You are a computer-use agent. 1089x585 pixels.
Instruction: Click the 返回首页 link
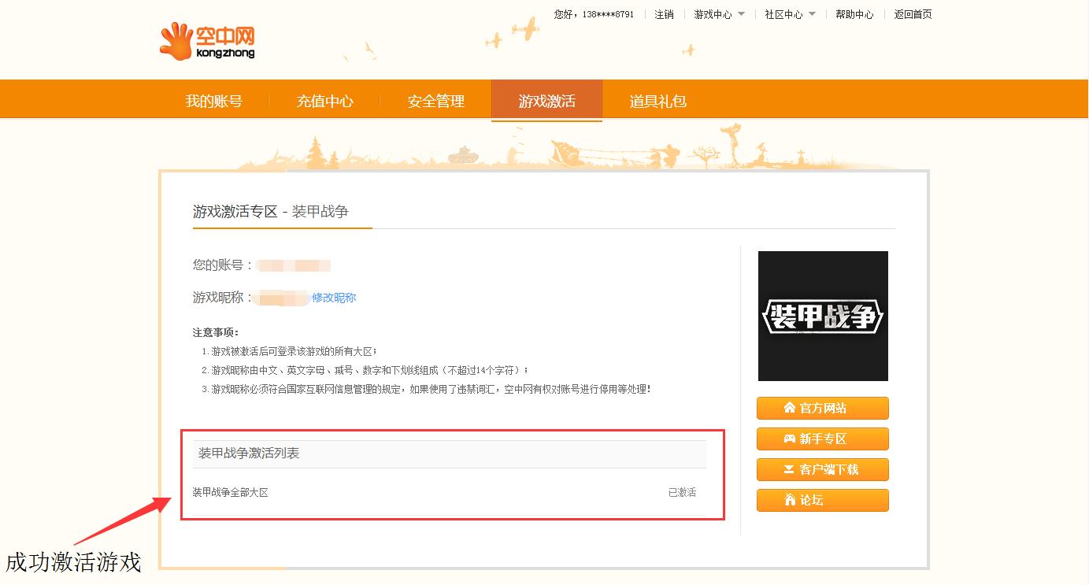[913, 14]
